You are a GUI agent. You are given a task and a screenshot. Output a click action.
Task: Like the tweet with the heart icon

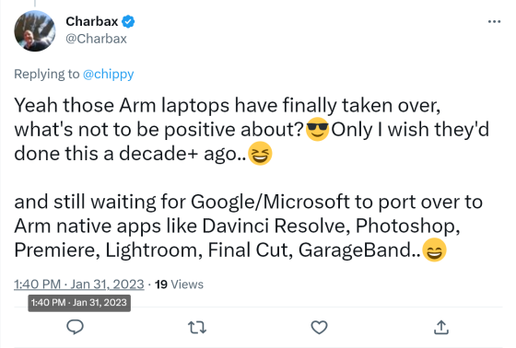point(319,327)
